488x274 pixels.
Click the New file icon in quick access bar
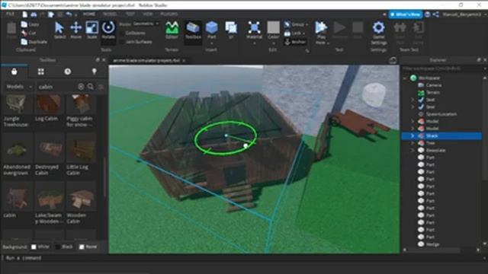pyautogui.click(x=25, y=14)
